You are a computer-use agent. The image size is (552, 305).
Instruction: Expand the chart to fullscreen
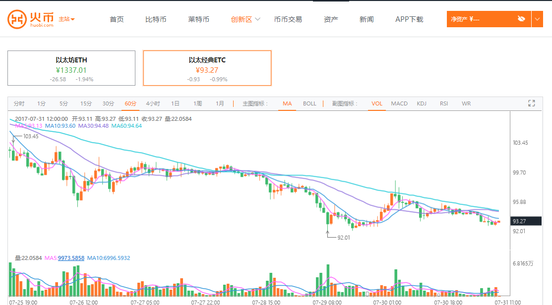click(532, 103)
